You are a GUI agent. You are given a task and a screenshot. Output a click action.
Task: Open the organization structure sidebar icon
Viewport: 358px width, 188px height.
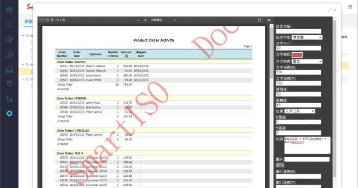tap(9, 39)
